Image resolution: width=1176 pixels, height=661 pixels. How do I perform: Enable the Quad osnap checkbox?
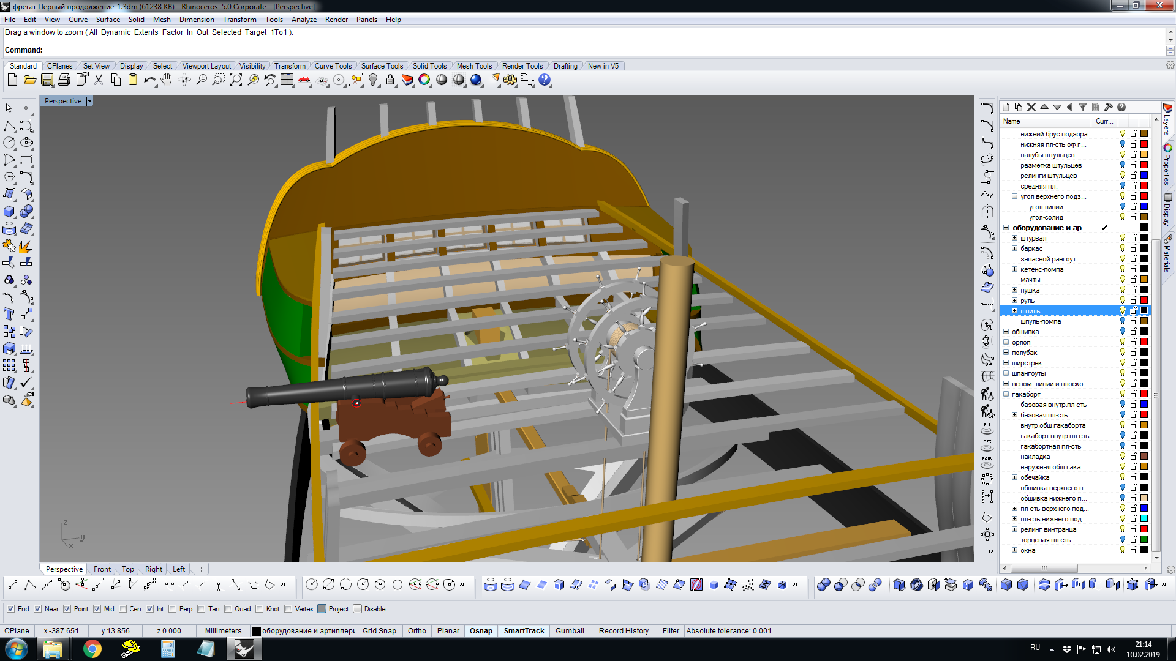point(228,609)
